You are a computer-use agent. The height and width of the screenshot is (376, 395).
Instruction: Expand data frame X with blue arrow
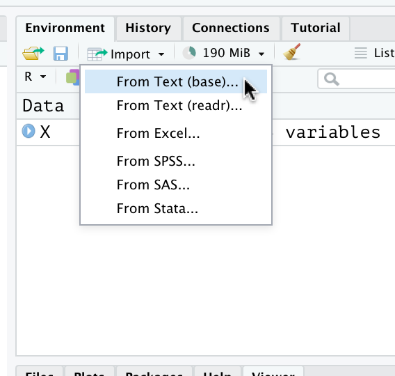[29, 131]
